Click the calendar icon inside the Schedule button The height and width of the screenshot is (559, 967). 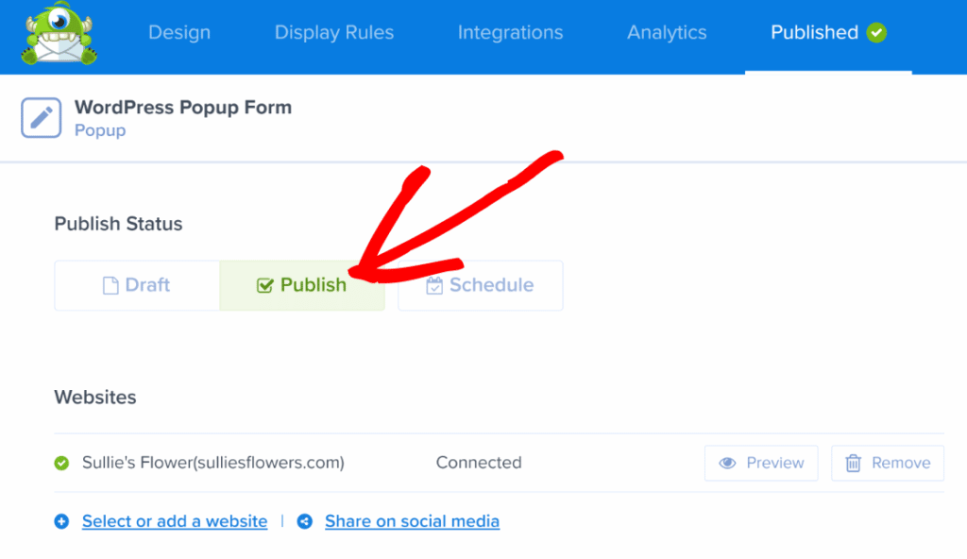pyautogui.click(x=434, y=285)
